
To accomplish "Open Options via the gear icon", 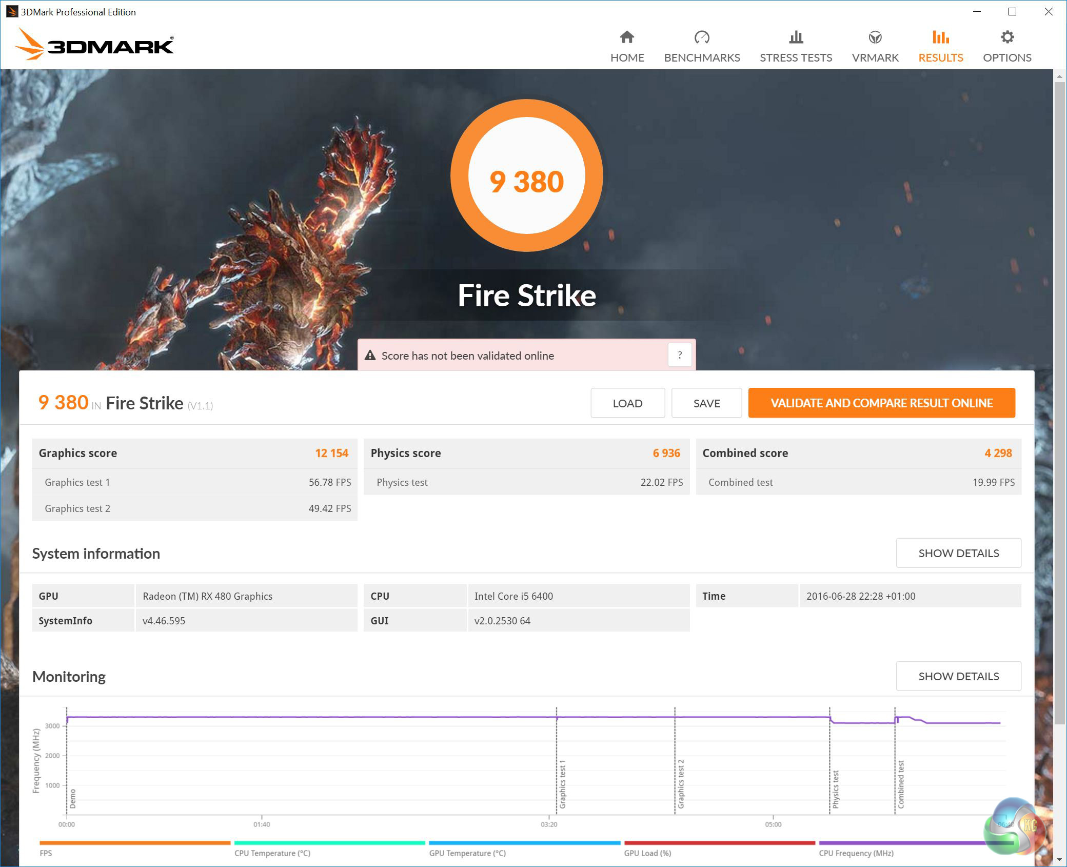I will click(1007, 37).
